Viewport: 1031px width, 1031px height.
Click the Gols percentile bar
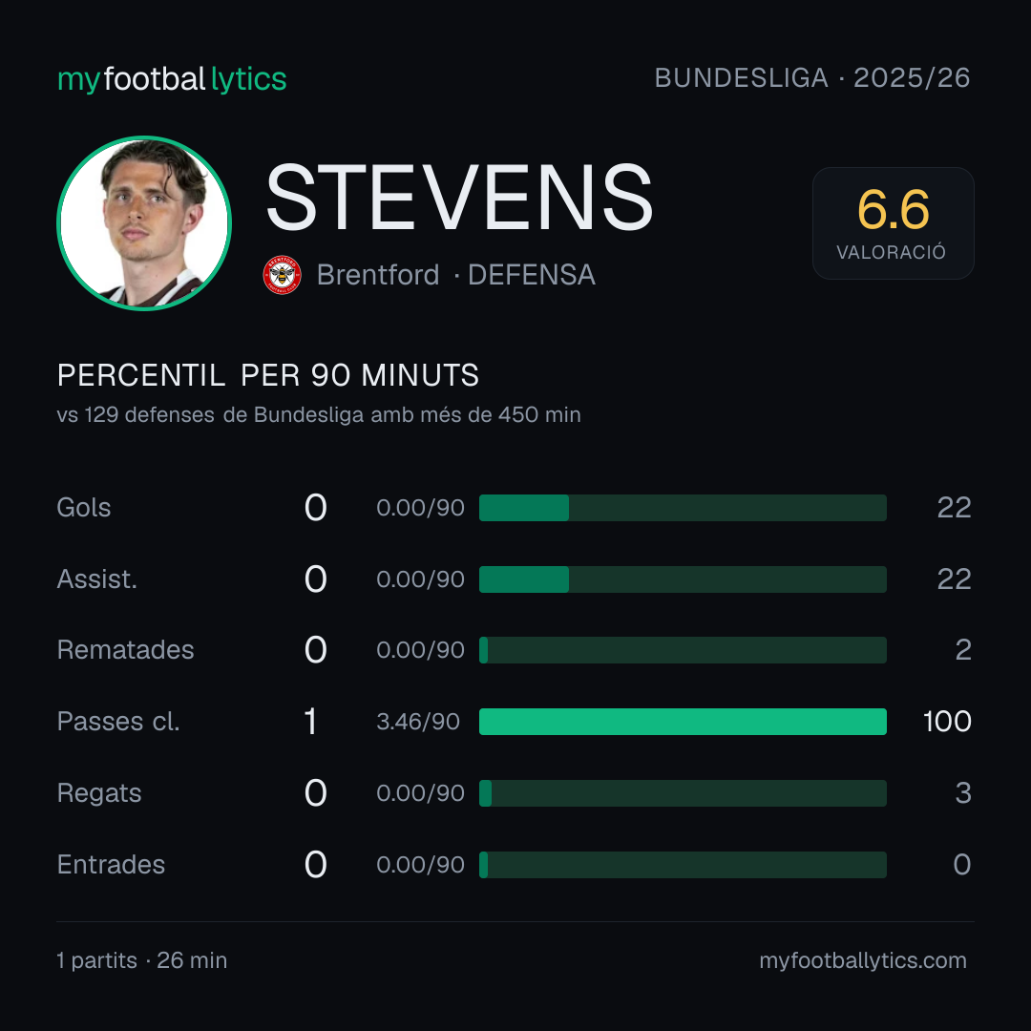tap(683, 508)
